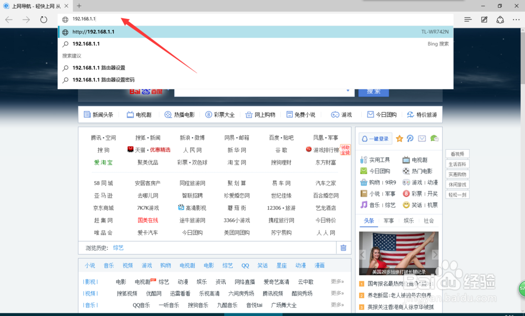Open the 热播电影 category

point(180,115)
